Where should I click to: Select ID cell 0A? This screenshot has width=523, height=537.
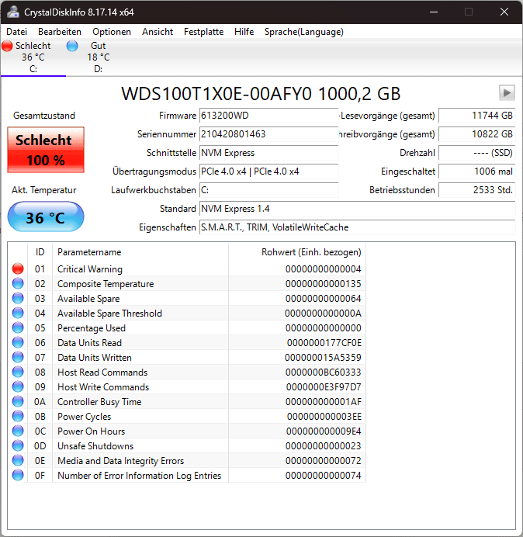(x=40, y=402)
